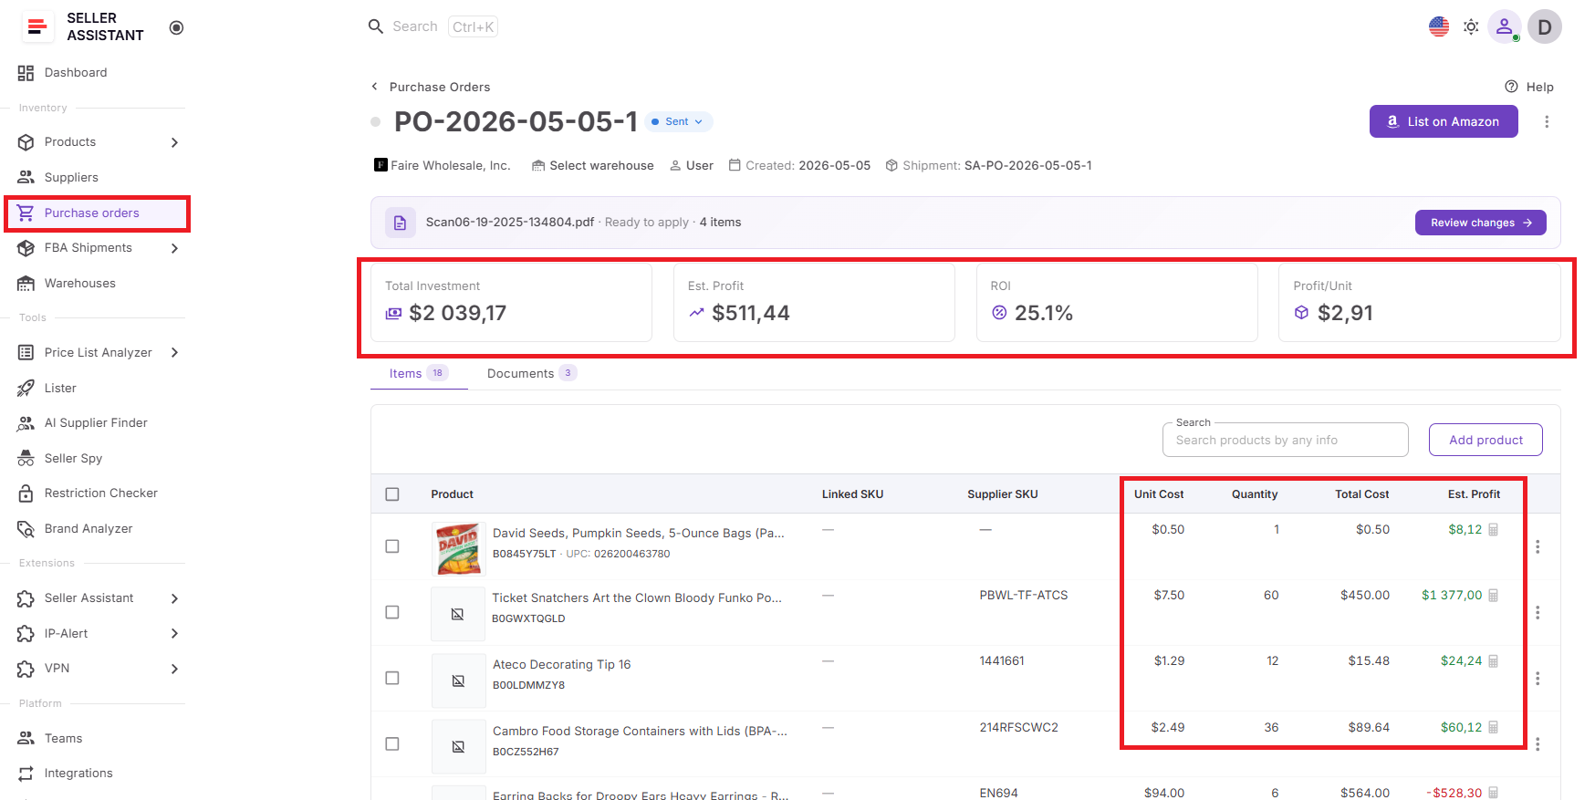Expand the FBA Shipments chevron
Viewport: 1595px width, 800px height.
(x=174, y=248)
